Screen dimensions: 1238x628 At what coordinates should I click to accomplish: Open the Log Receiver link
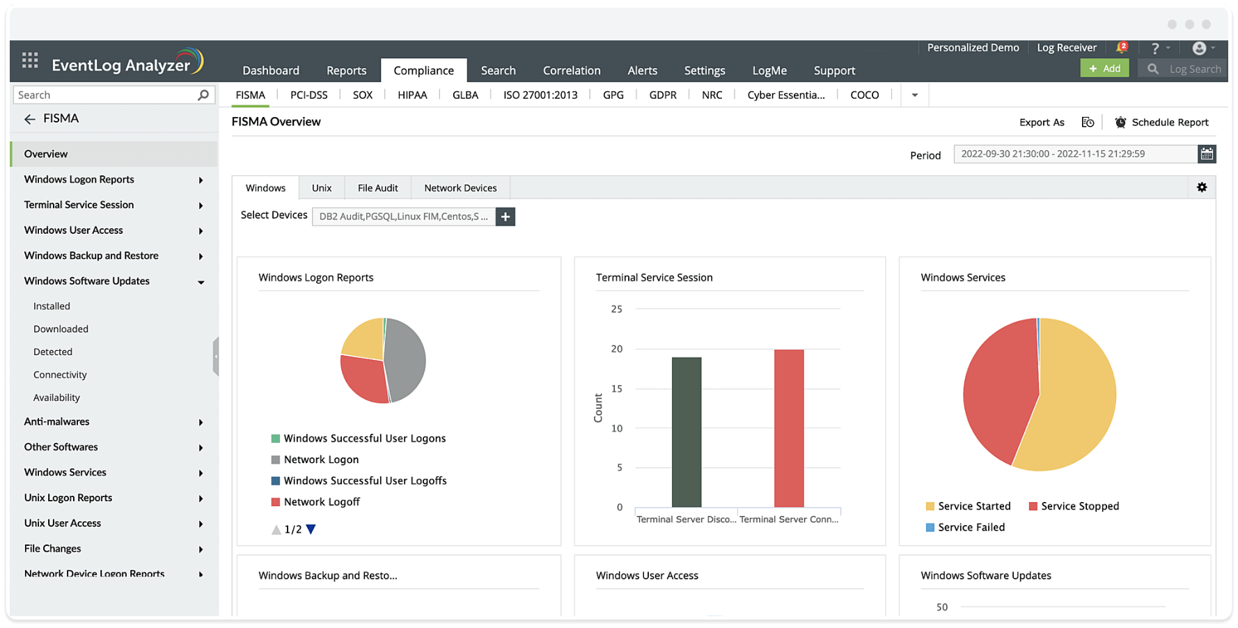(1067, 48)
